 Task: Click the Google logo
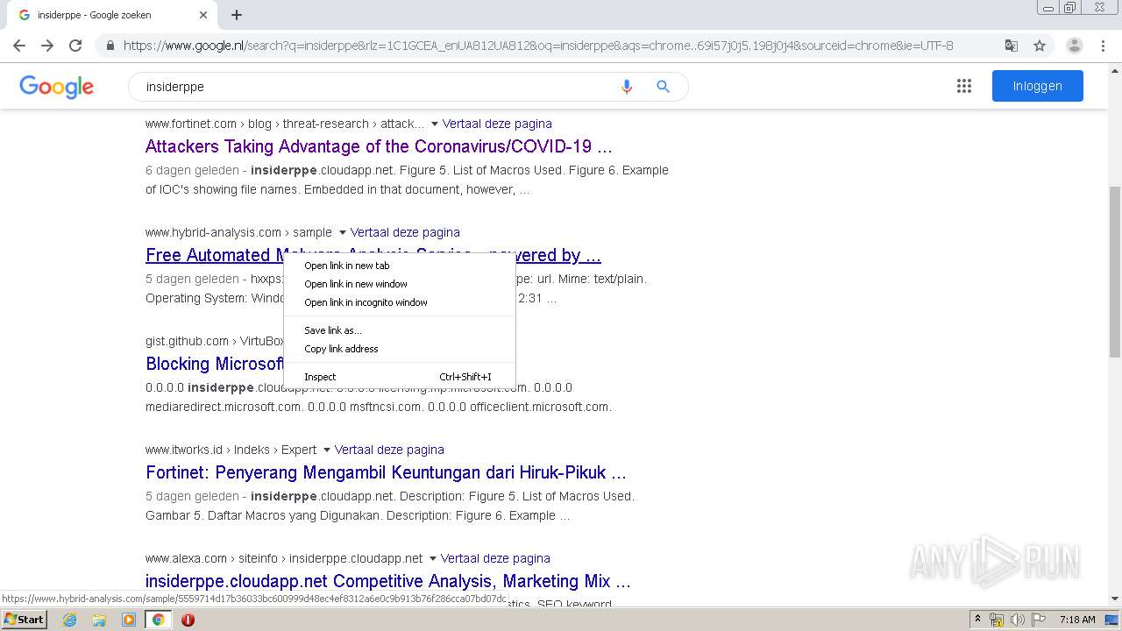(x=56, y=87)
